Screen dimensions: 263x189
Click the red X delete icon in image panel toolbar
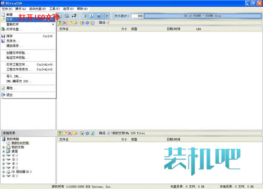pyautogui.click(x=65, y=23)
